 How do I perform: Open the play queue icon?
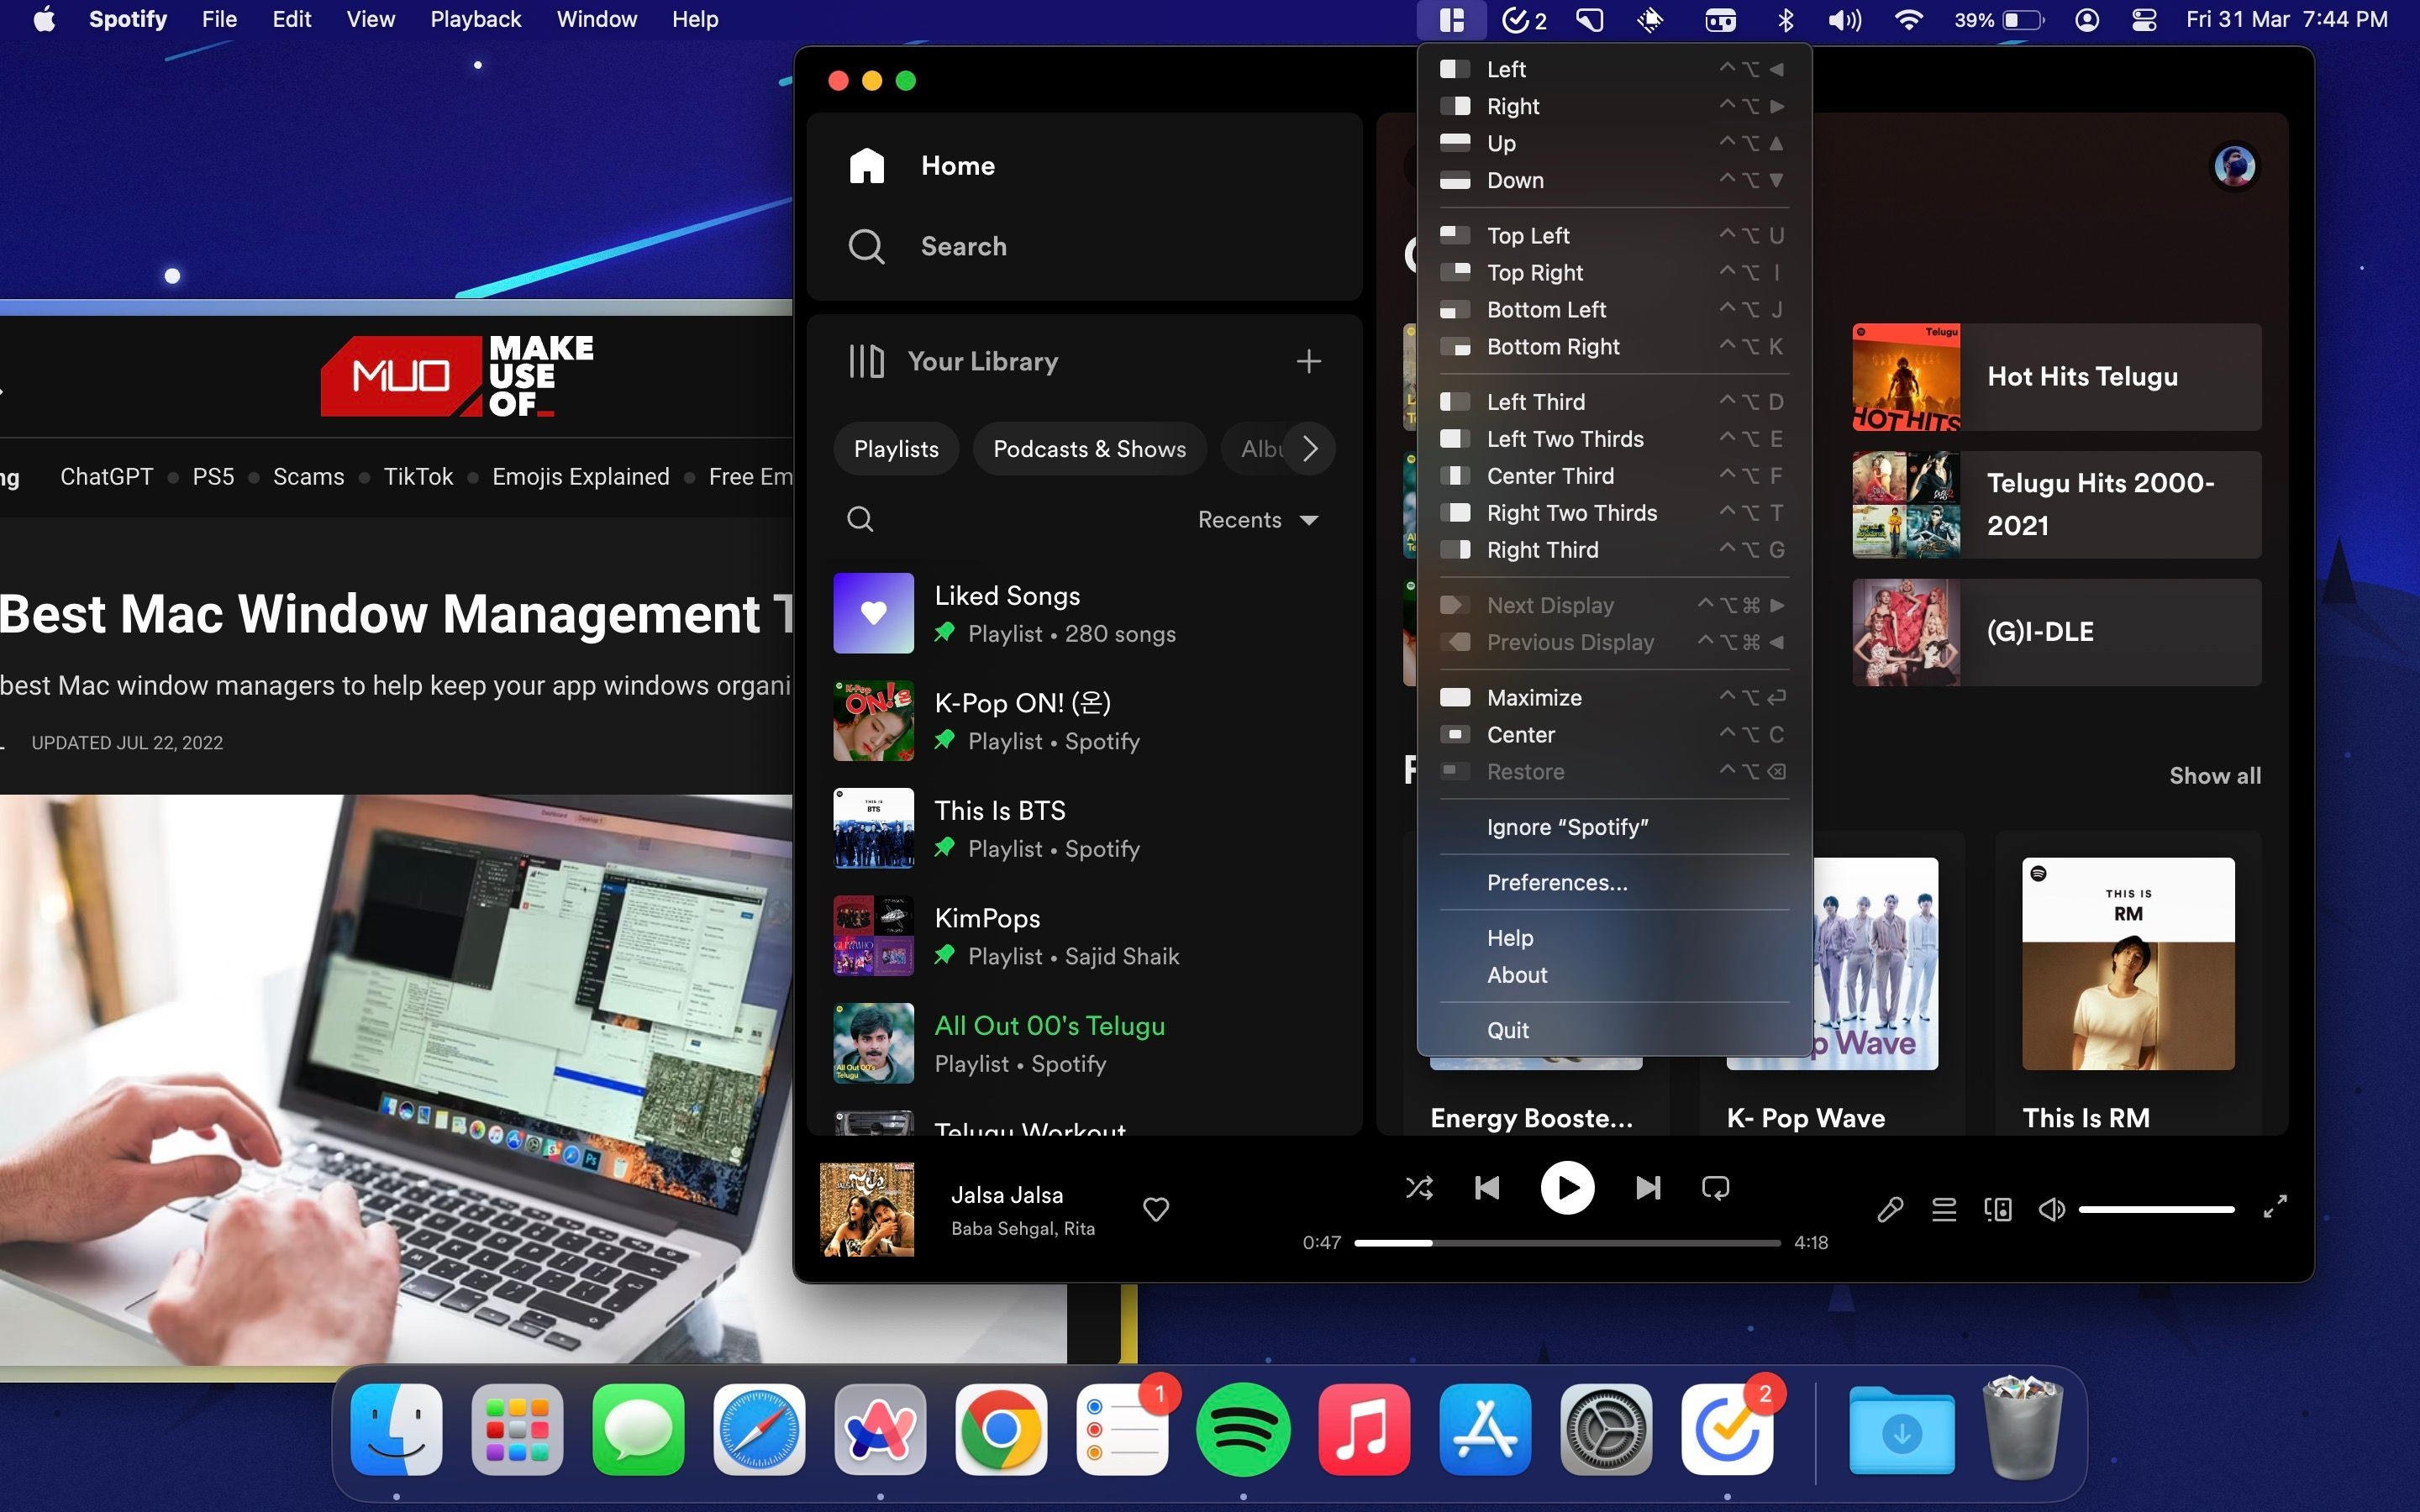point(1944,1209)
